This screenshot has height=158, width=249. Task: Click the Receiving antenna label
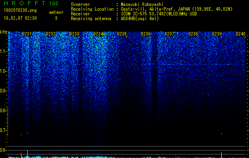(x=91, y=19)
